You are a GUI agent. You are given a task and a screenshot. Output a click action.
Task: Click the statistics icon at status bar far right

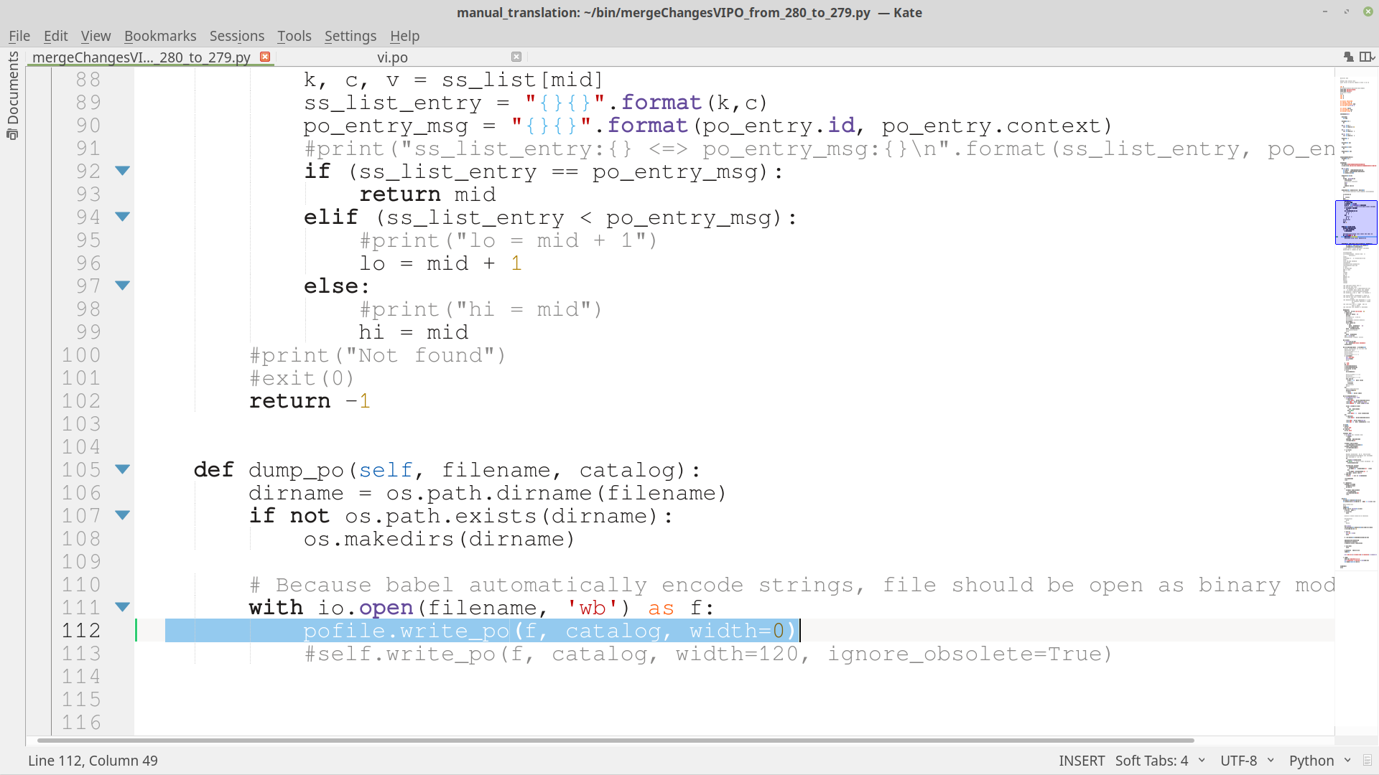[1368, 760]
